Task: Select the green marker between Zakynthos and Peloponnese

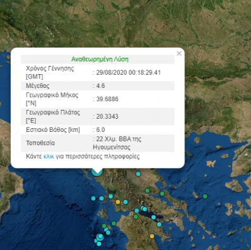Action: coord(114,224)
